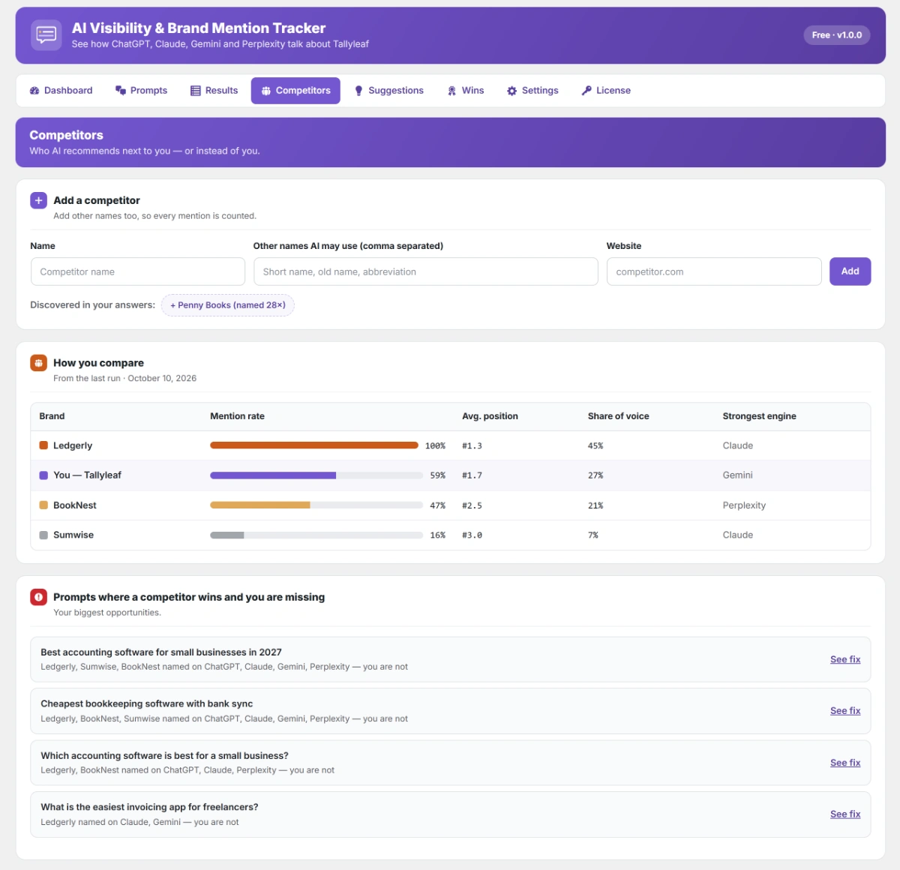Click BookNest's mention rate bar
Image resolution: width=900 pixels, height=870 pixels.
pyautogui.click(x=316, y=505)
